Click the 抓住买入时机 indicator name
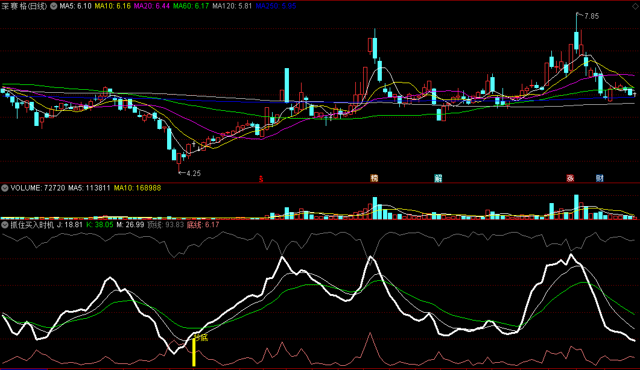This screenshot has height=370, width=640. pos(32,225)
